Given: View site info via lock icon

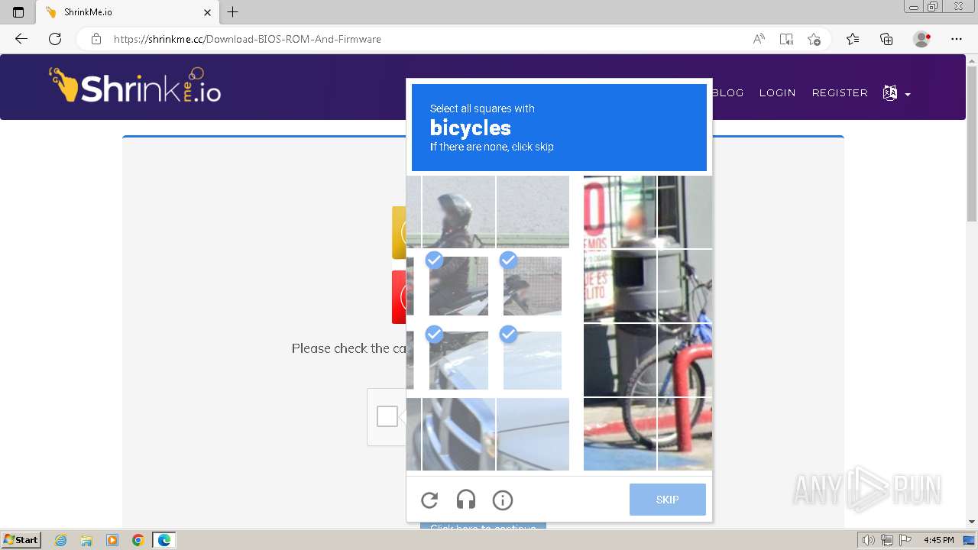Looking at the screenshot, I should [96, 39].
